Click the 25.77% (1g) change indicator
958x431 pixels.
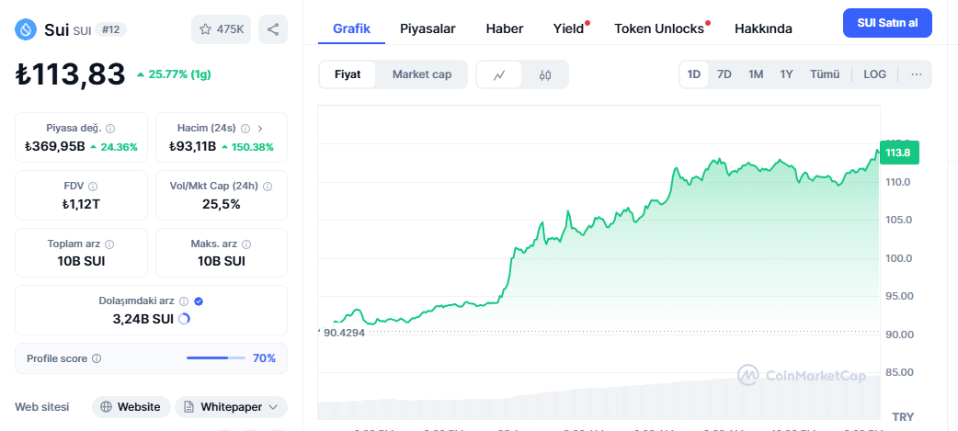click(x=174, y=74)
